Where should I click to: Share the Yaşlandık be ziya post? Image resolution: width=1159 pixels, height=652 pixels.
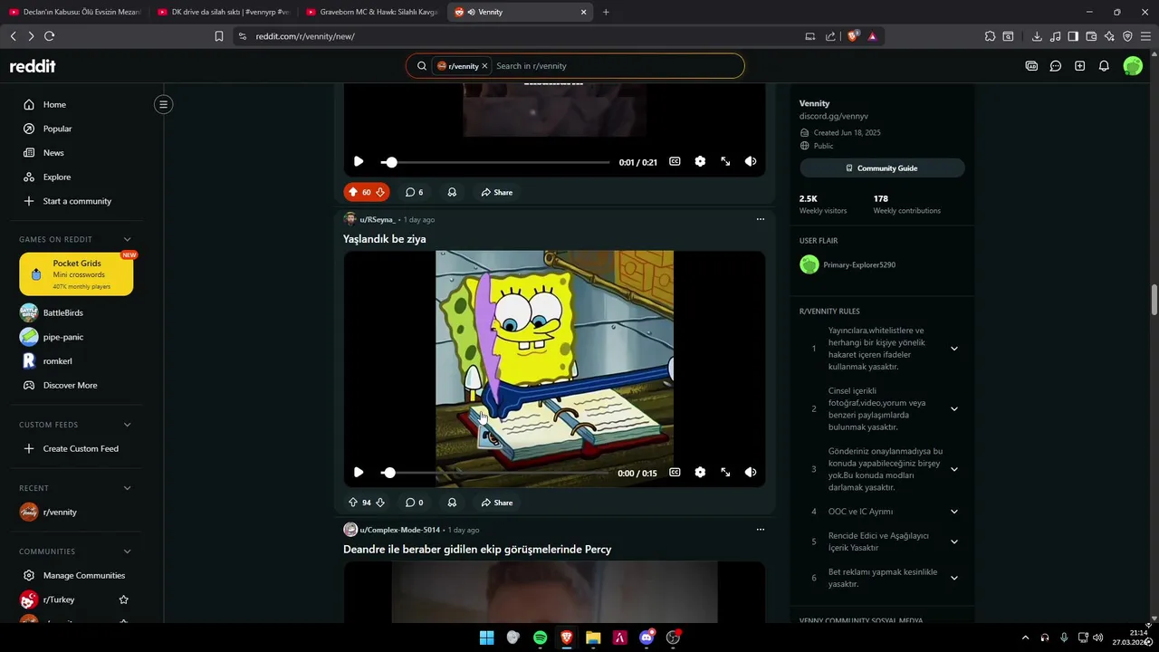coord(497,503)
